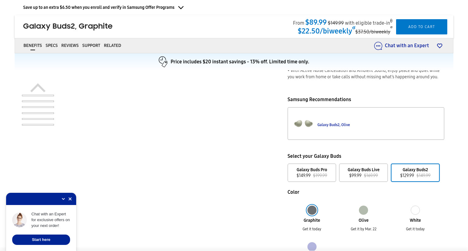Open the Support tab
Image resolution: width=468 pixels, height=251 pixels.
[91, 45]
